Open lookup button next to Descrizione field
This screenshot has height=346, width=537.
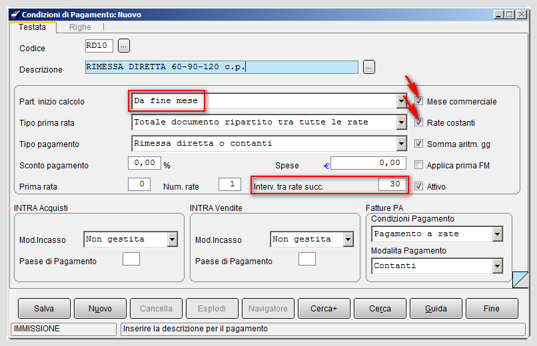[369, 67]
